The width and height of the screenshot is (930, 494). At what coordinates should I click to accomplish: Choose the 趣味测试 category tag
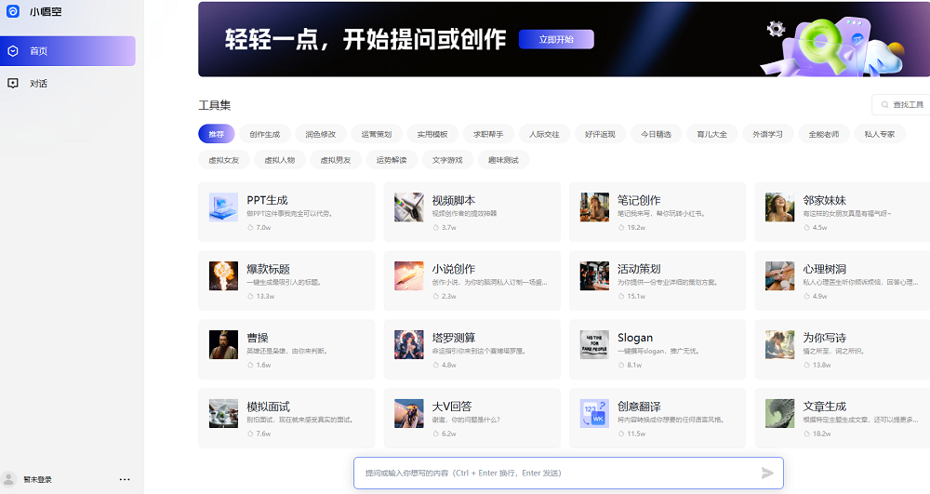503,160
